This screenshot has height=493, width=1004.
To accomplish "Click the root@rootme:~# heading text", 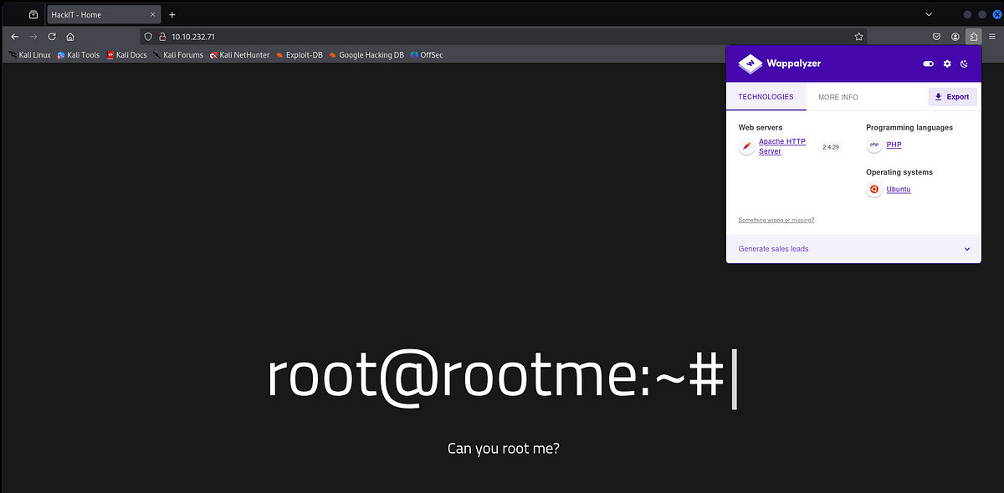I will [x=496, y=377].
